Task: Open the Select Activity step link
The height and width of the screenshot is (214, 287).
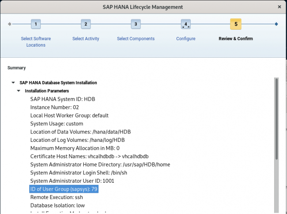Action: [86, 39]
